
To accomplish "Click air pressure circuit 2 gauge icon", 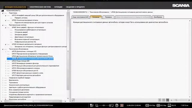I will click(158, 105).
